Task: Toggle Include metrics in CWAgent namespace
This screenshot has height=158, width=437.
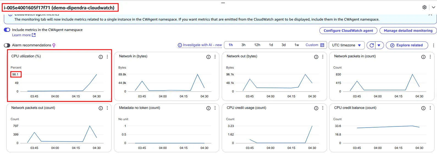Action: click(x=7, y=30)
